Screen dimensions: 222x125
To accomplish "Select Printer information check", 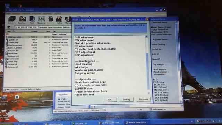I will [x=91, y=91].
